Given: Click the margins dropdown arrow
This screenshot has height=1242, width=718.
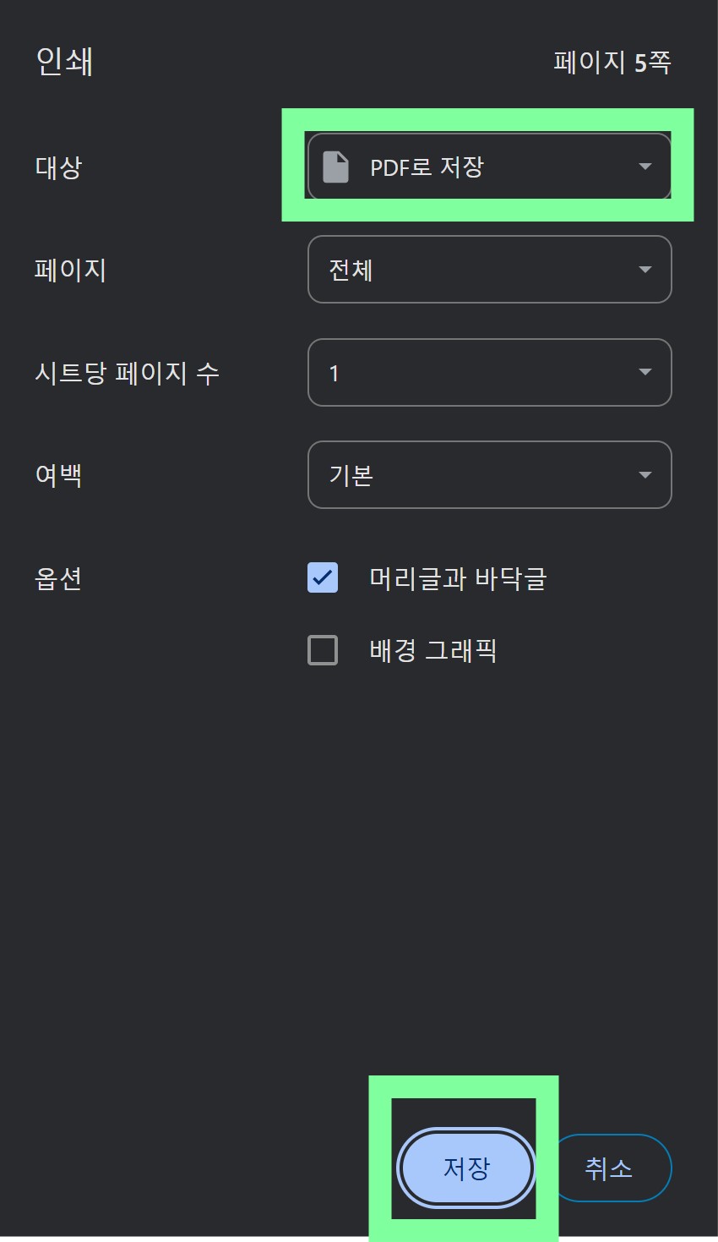Looking at the screenshot, I should click(x=645, y=475).
